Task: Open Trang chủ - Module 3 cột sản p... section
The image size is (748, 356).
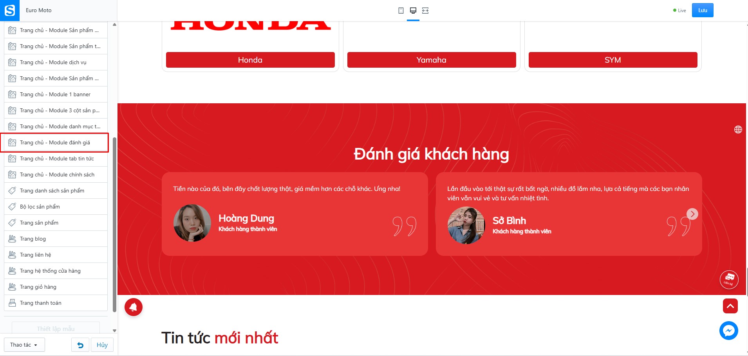Action: pos(56,110)
